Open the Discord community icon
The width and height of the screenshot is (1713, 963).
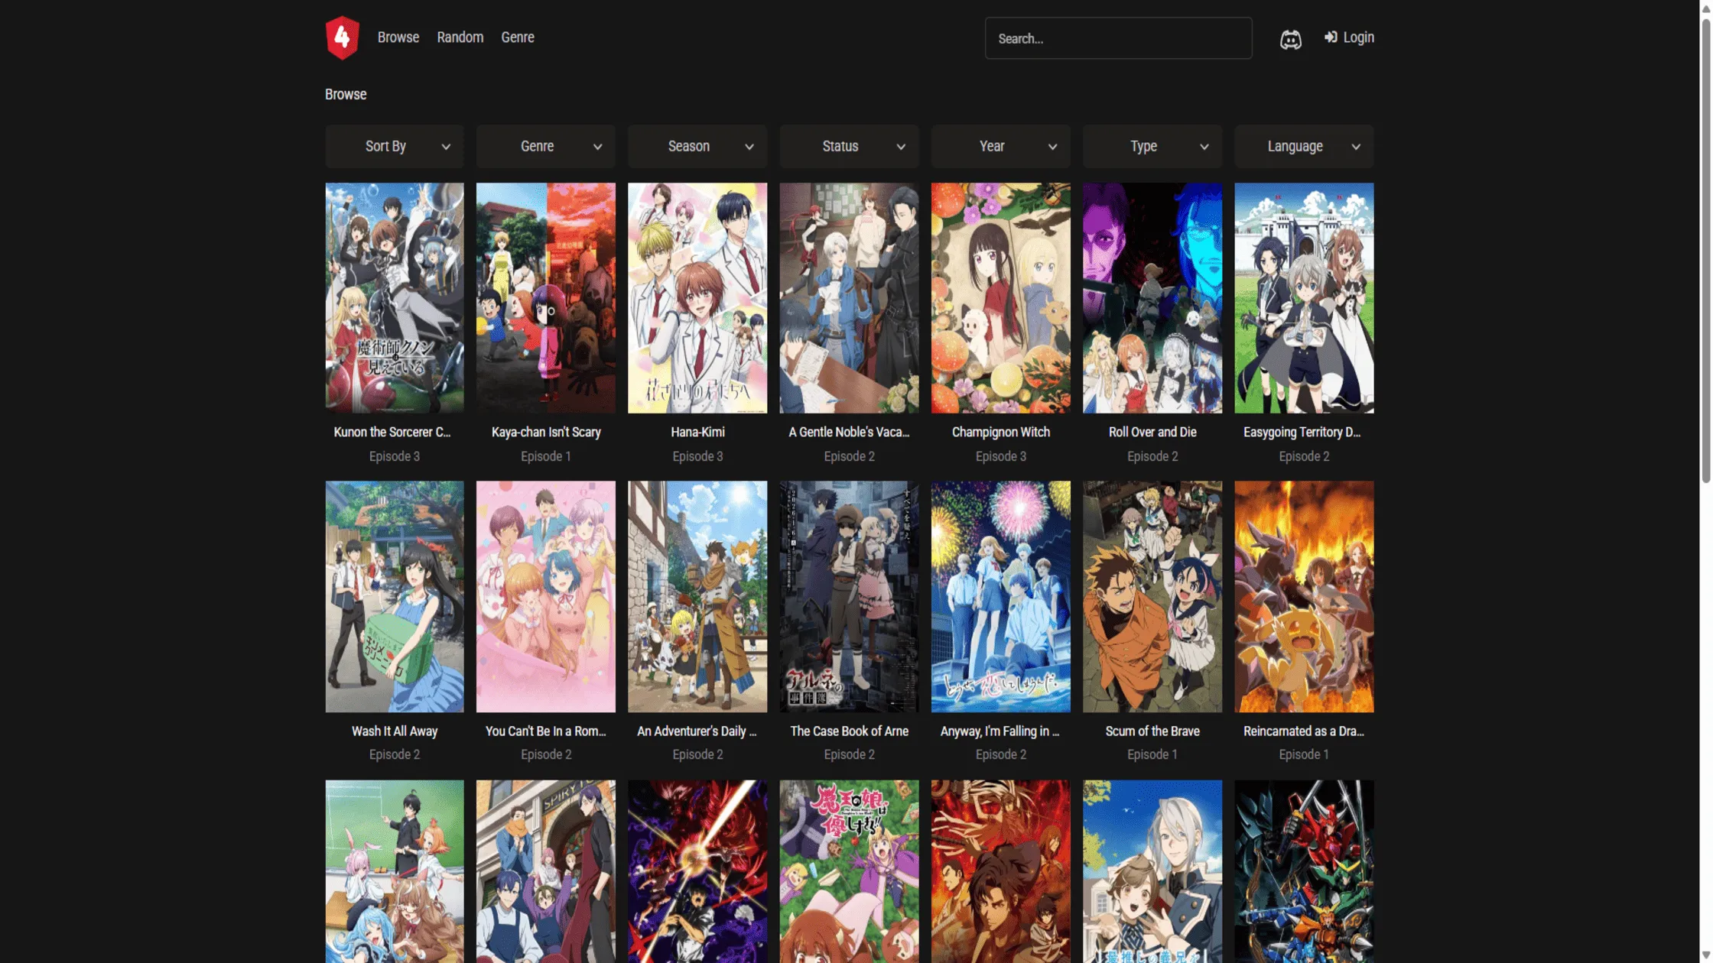click(x=1290, y=37)
